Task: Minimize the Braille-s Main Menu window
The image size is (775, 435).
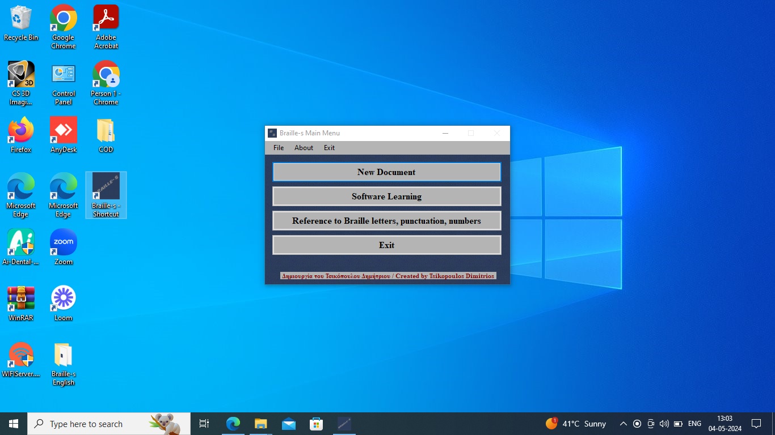Action: point(445,133)
